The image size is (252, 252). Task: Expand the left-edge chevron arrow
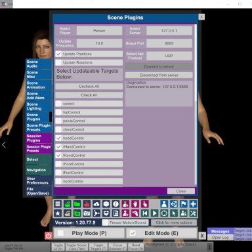[4, 144]
